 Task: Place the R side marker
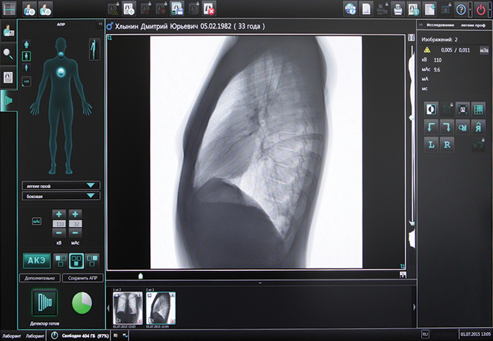[x=447, y=145]
